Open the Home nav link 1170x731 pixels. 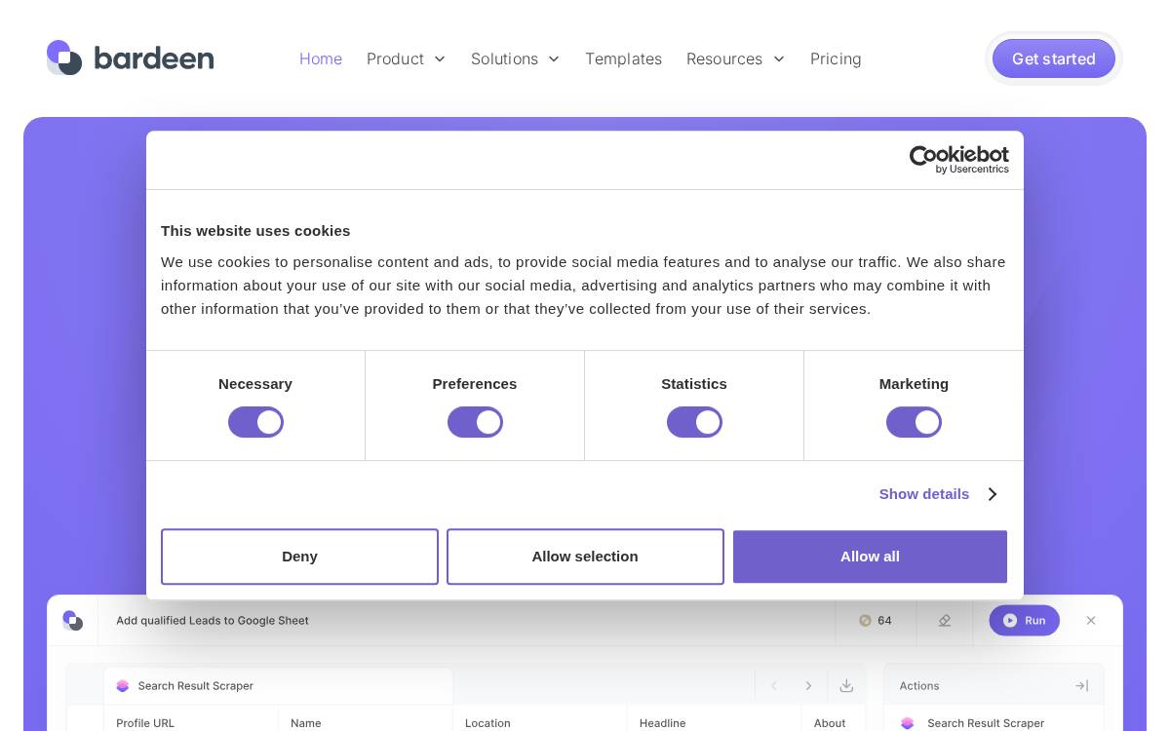321,58
